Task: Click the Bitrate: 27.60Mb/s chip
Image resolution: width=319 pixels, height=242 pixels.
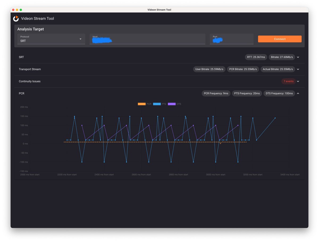Action: [282, 57]
